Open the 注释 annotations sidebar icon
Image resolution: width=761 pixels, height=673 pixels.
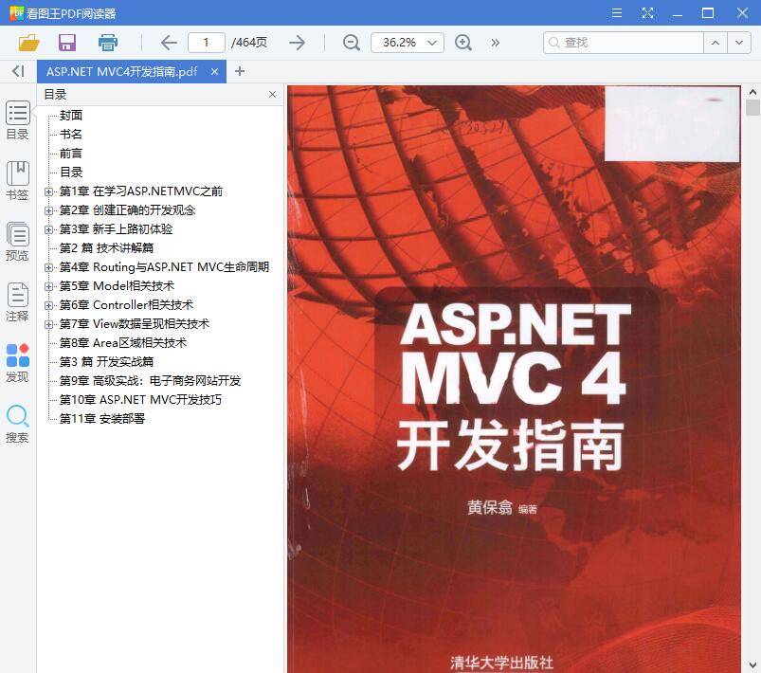click(x=17, y=302)
